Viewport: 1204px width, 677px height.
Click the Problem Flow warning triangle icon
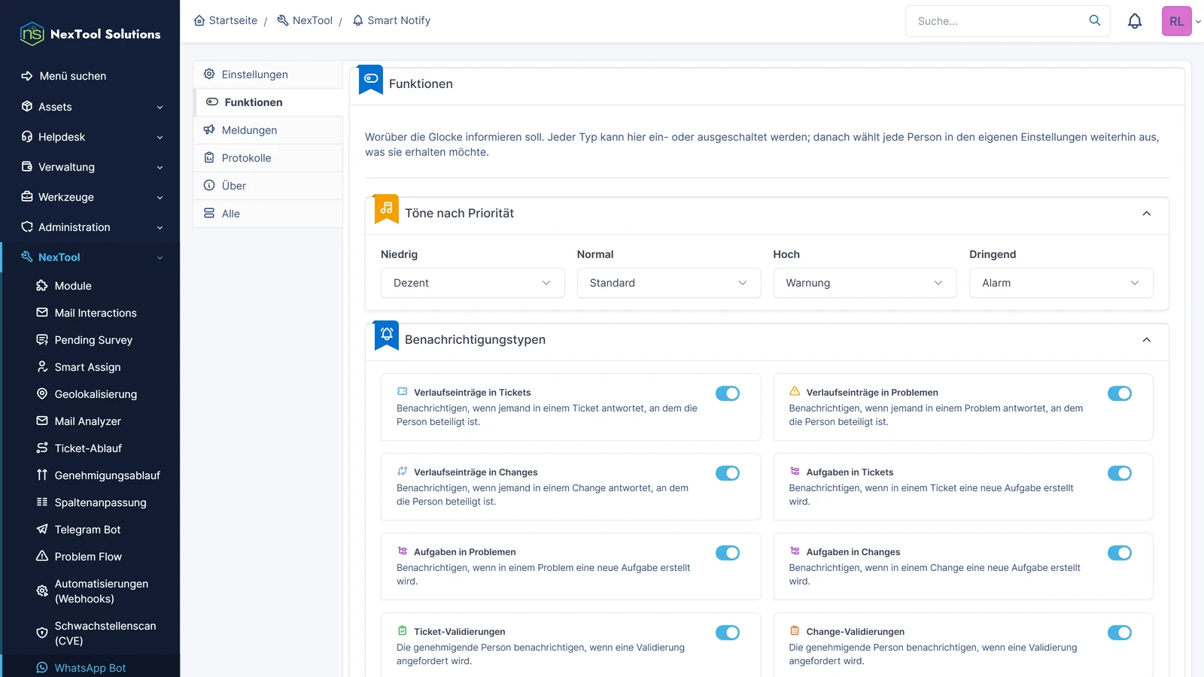(42, 556)
